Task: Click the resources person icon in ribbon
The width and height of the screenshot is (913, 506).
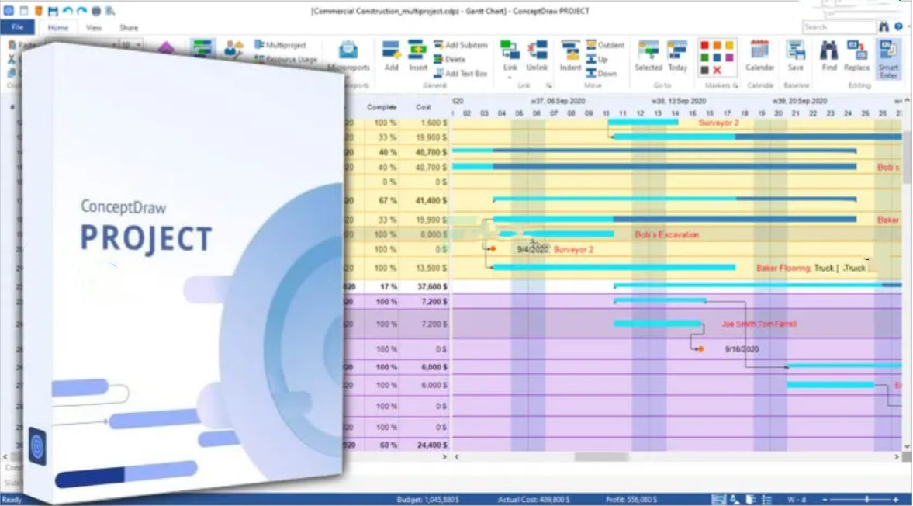Action: point(233,48)
